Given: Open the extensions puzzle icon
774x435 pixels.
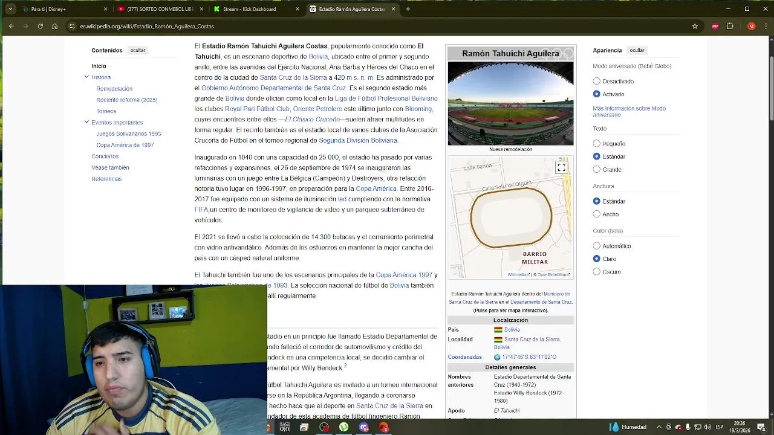Looking at the screenshot, I should point(730,26).
